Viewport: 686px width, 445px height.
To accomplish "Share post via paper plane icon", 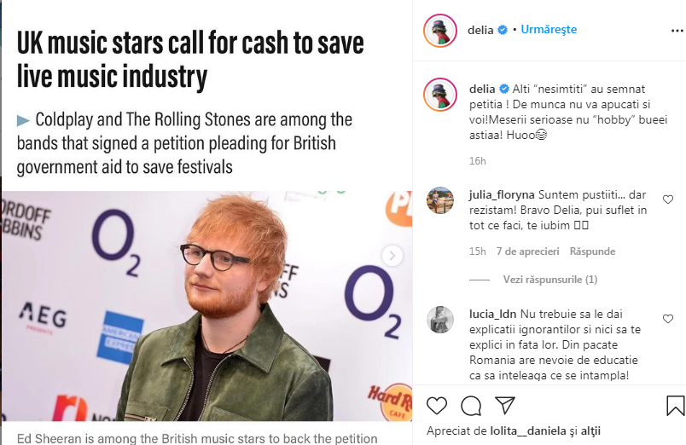I will pyautogui.click(x=505, y=405).
